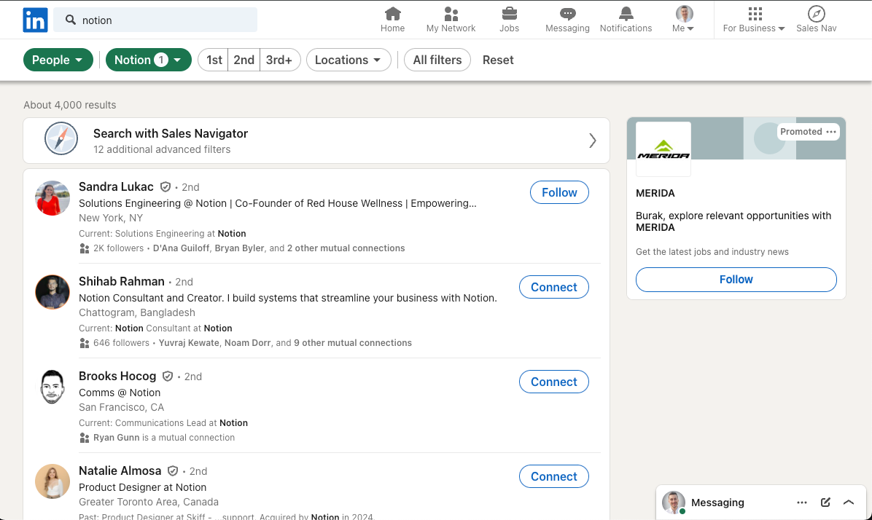Reset the search filters
The image size is (872, 520).
pyautogui.click(x=498, y=60)
